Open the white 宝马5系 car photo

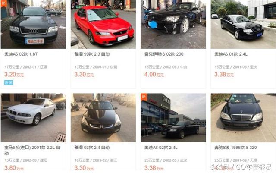tap(33, 118)
